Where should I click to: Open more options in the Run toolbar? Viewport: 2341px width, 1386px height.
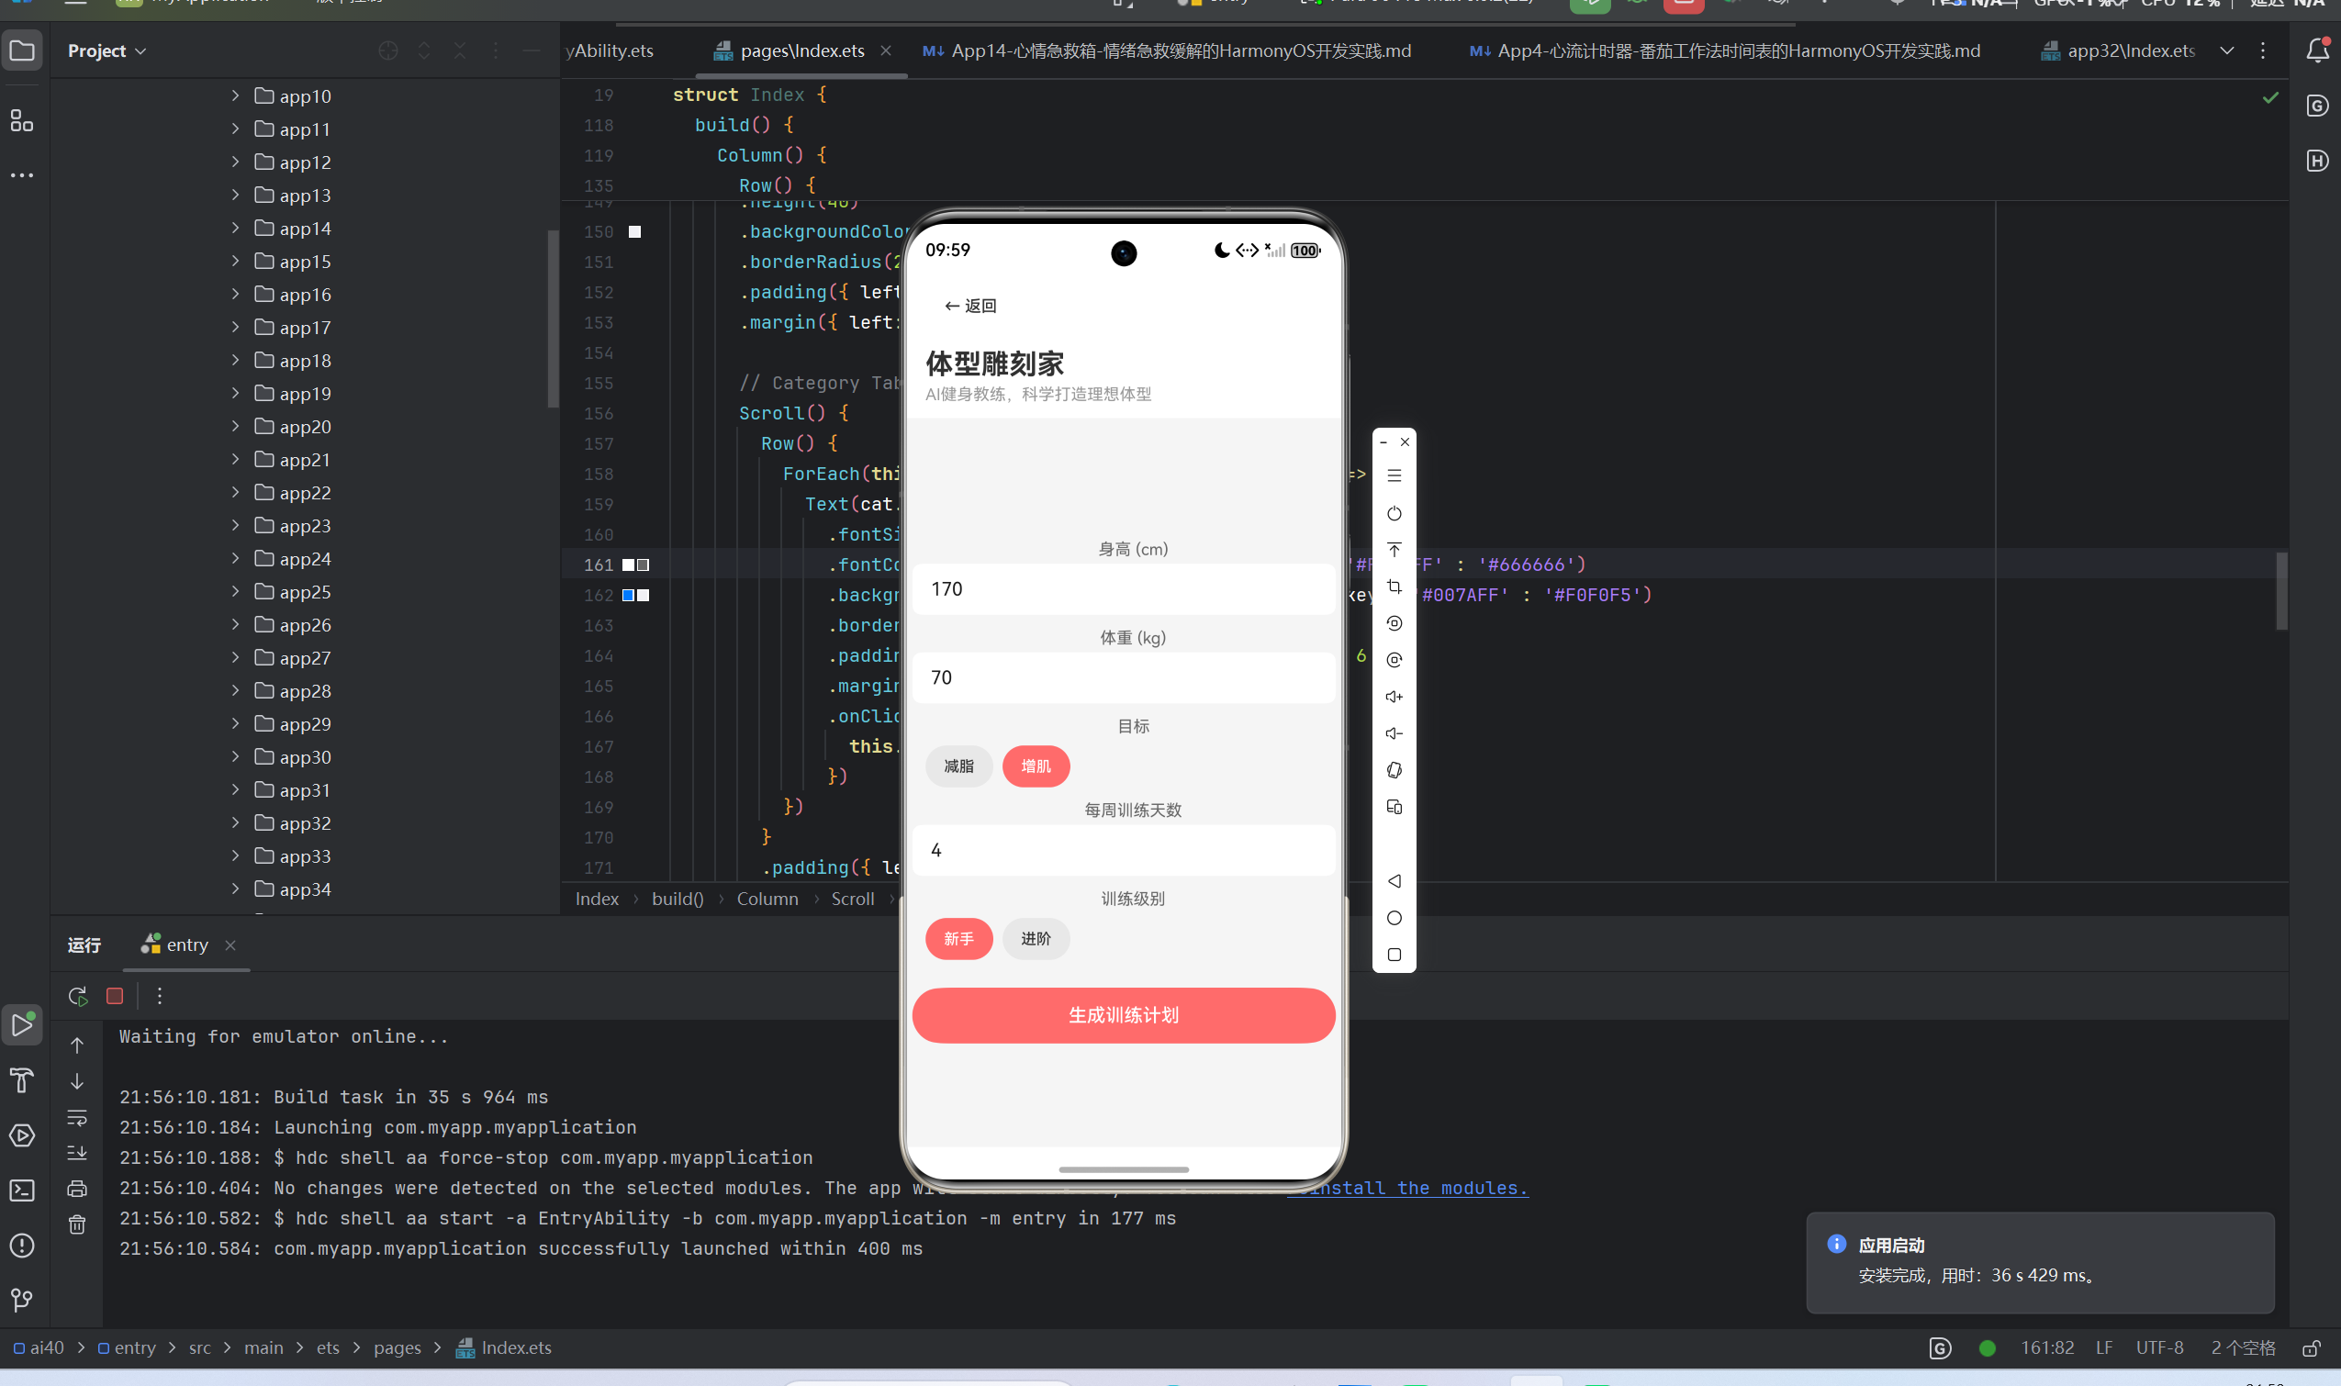(x=160, y=996)
